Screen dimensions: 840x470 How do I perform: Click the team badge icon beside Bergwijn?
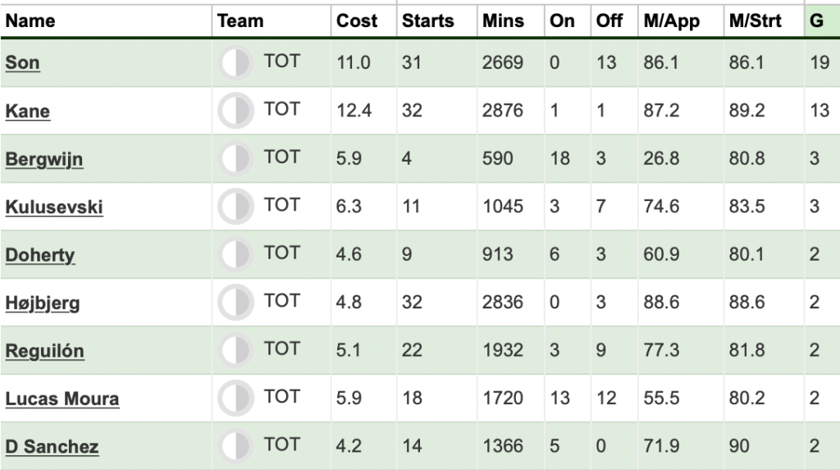(x=235, y=158)
